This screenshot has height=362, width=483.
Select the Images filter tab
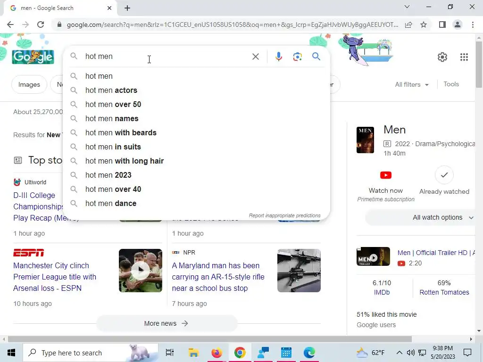click(x=29, y=85)
